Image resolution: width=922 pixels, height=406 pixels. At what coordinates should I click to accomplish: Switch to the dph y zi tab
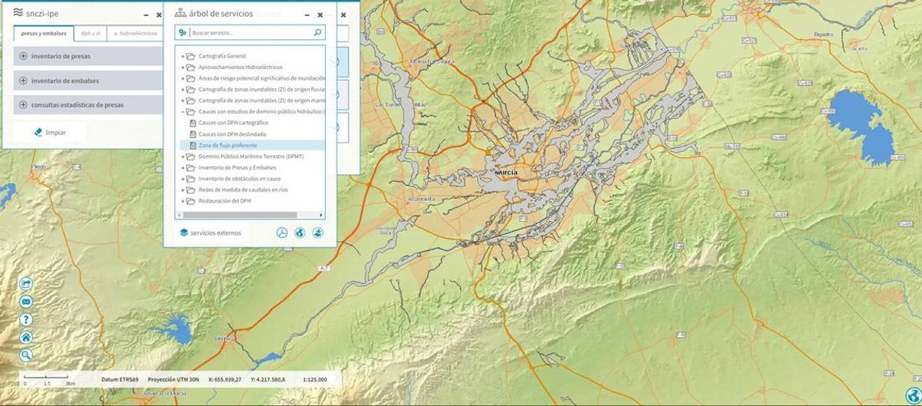pos(91,33)
